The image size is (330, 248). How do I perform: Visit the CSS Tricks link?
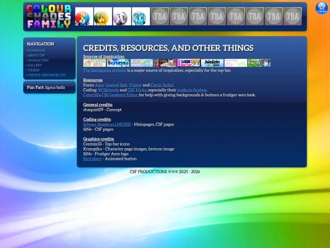[137, 90]
